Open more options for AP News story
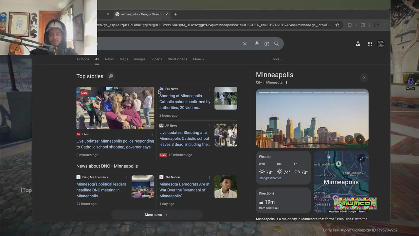The height and width of the screenshot is (236, 419). (x=210, y=126)
